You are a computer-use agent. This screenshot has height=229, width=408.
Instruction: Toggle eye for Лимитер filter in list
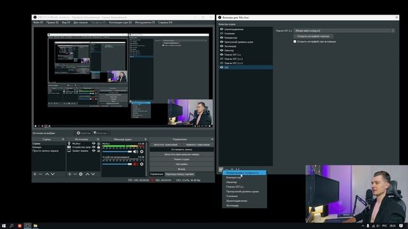tap(222, 50)
